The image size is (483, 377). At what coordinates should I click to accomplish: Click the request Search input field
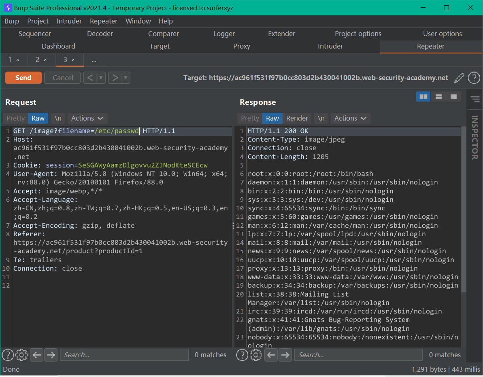(x=124, y=355)
